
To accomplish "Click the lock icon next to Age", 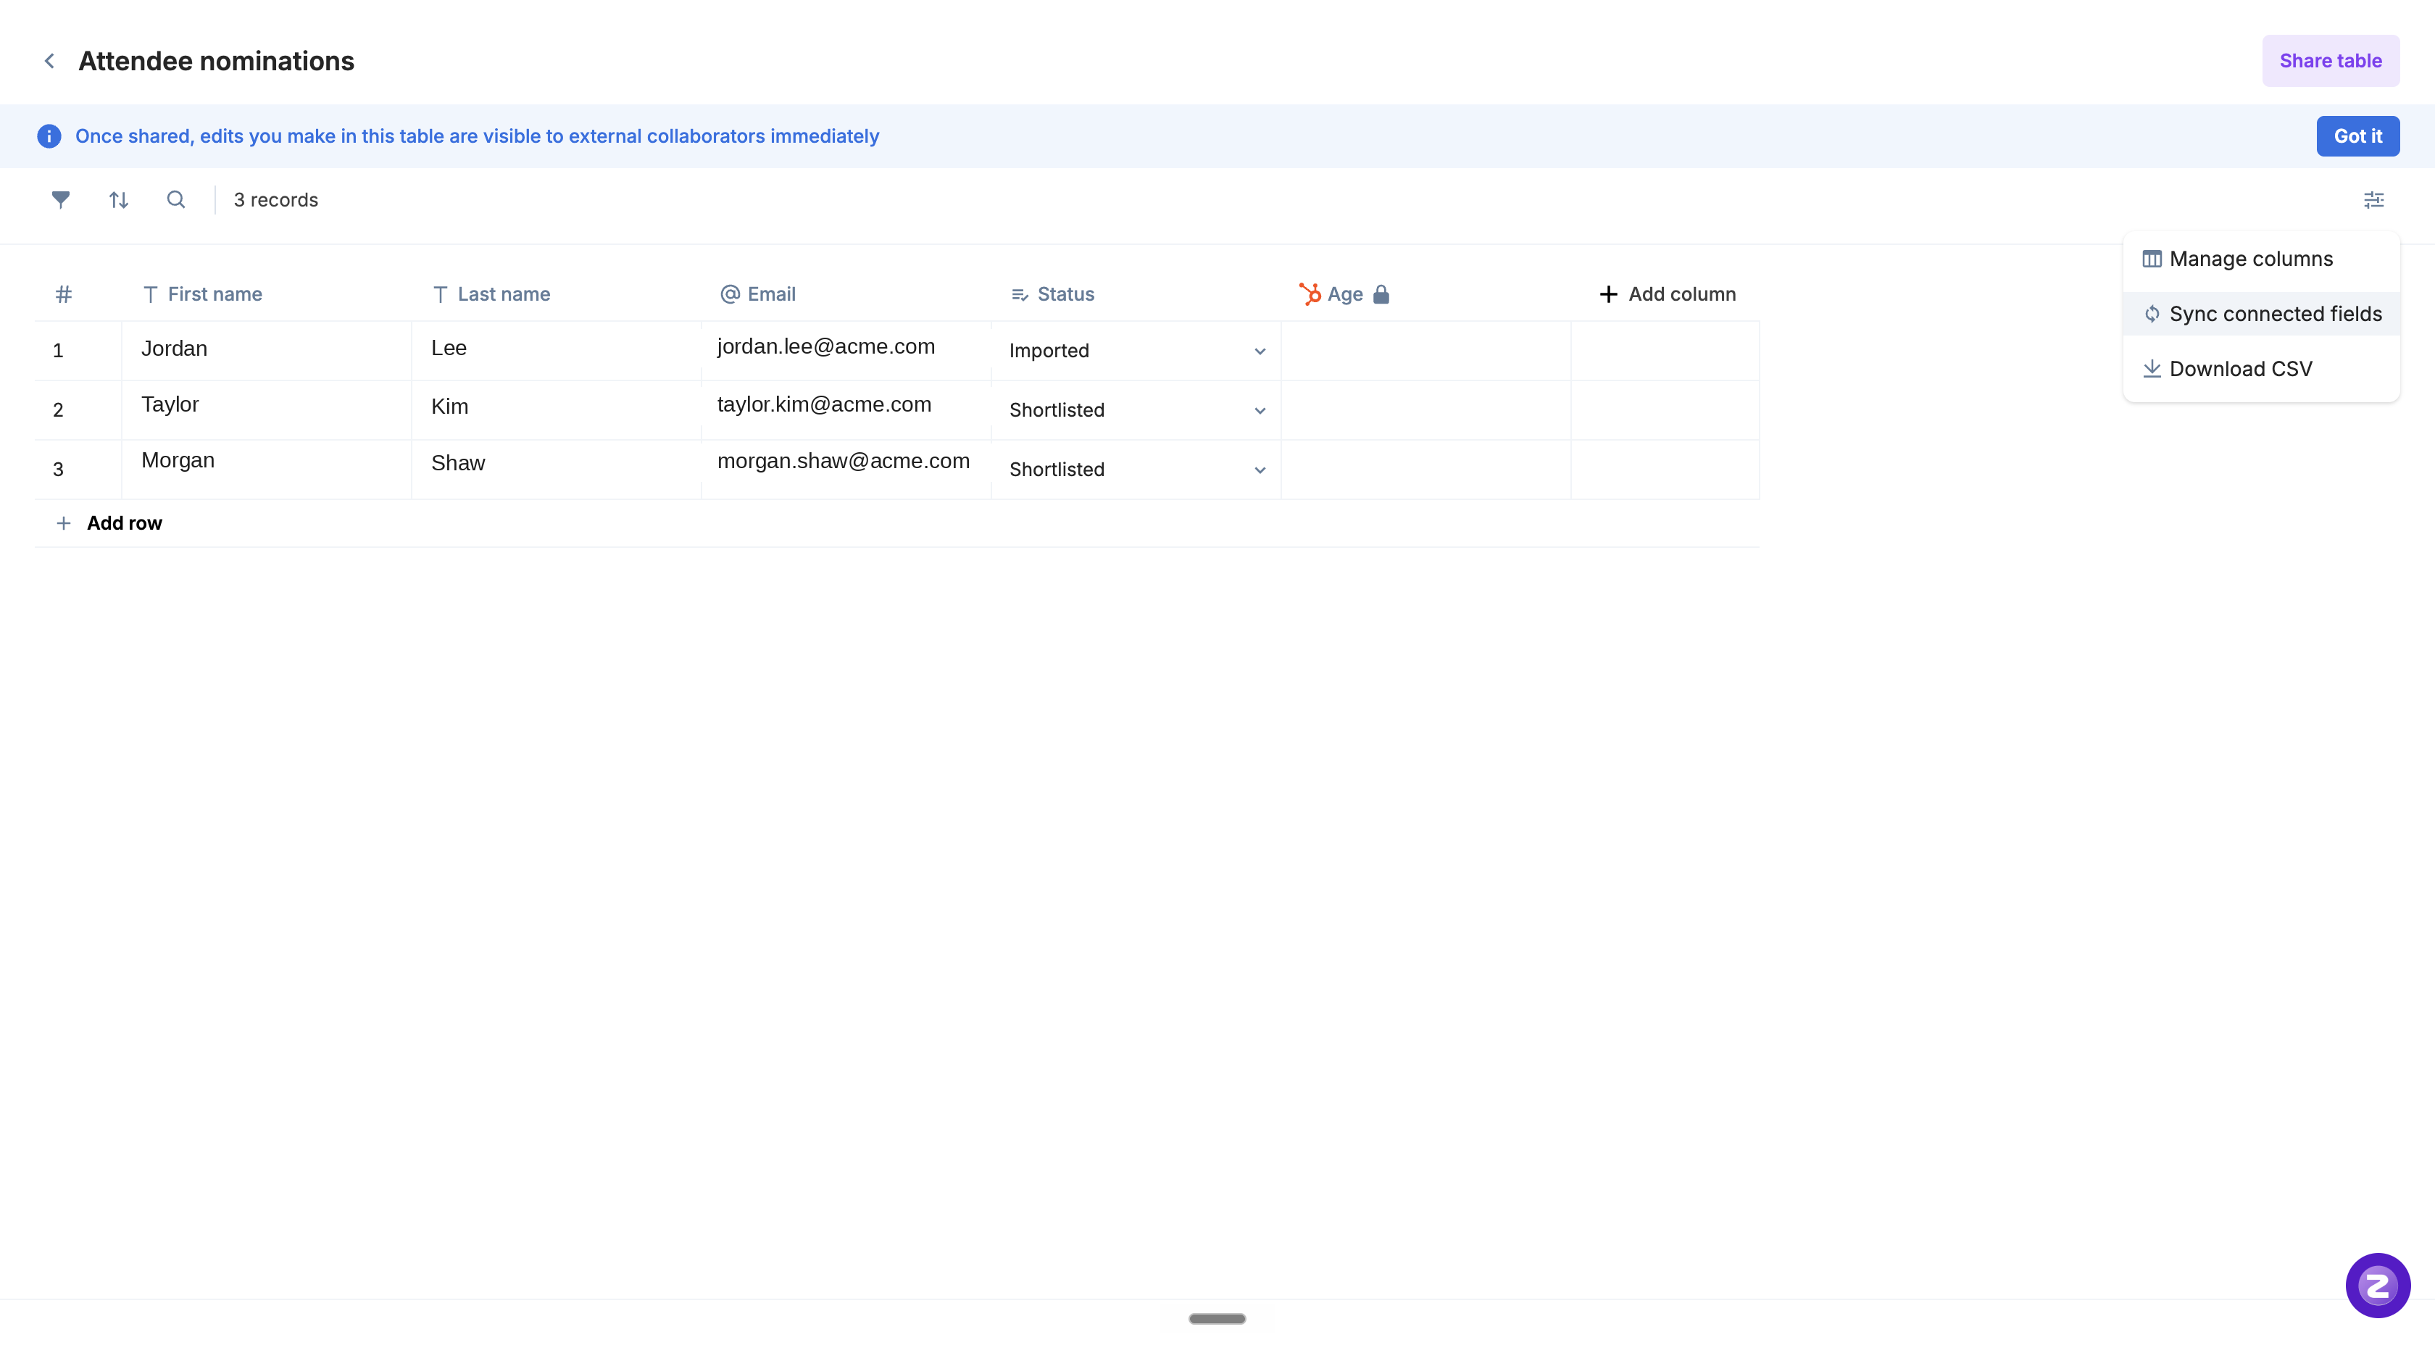I will click(1381, 294).
